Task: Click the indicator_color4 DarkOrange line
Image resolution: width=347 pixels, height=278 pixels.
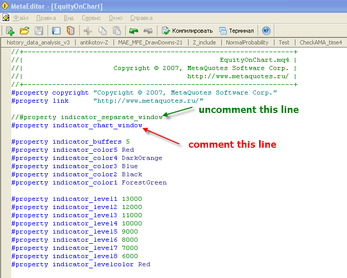Action: (87, 158)
